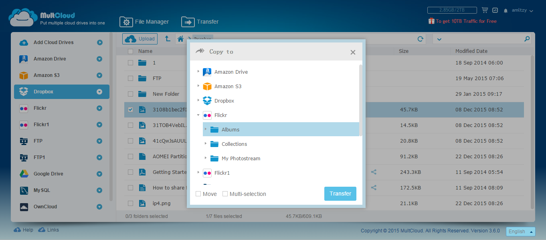Open the English language dropdown
The image size is (546, 240).
(x=521, y=232)
